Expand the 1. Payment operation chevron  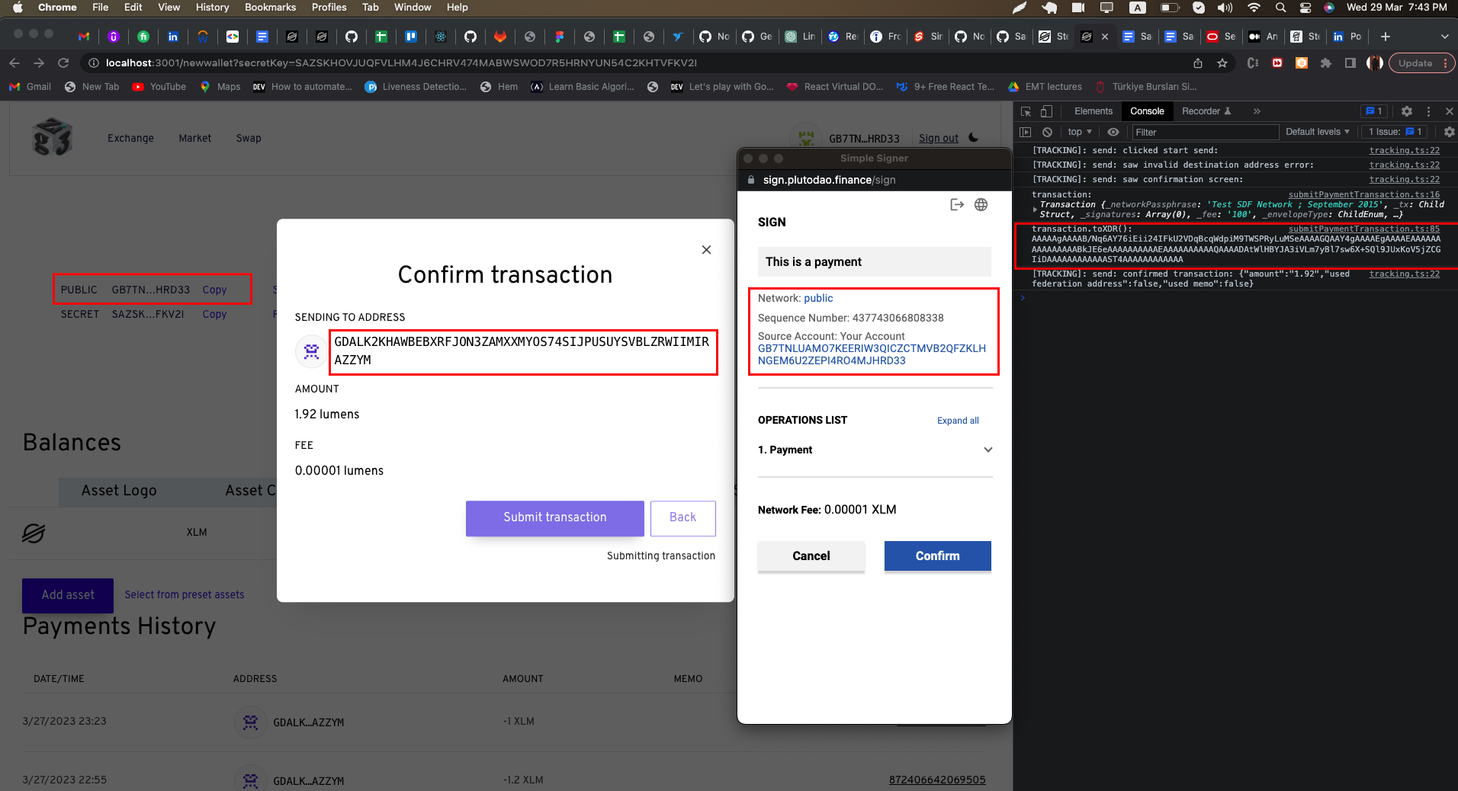[988, 450]
